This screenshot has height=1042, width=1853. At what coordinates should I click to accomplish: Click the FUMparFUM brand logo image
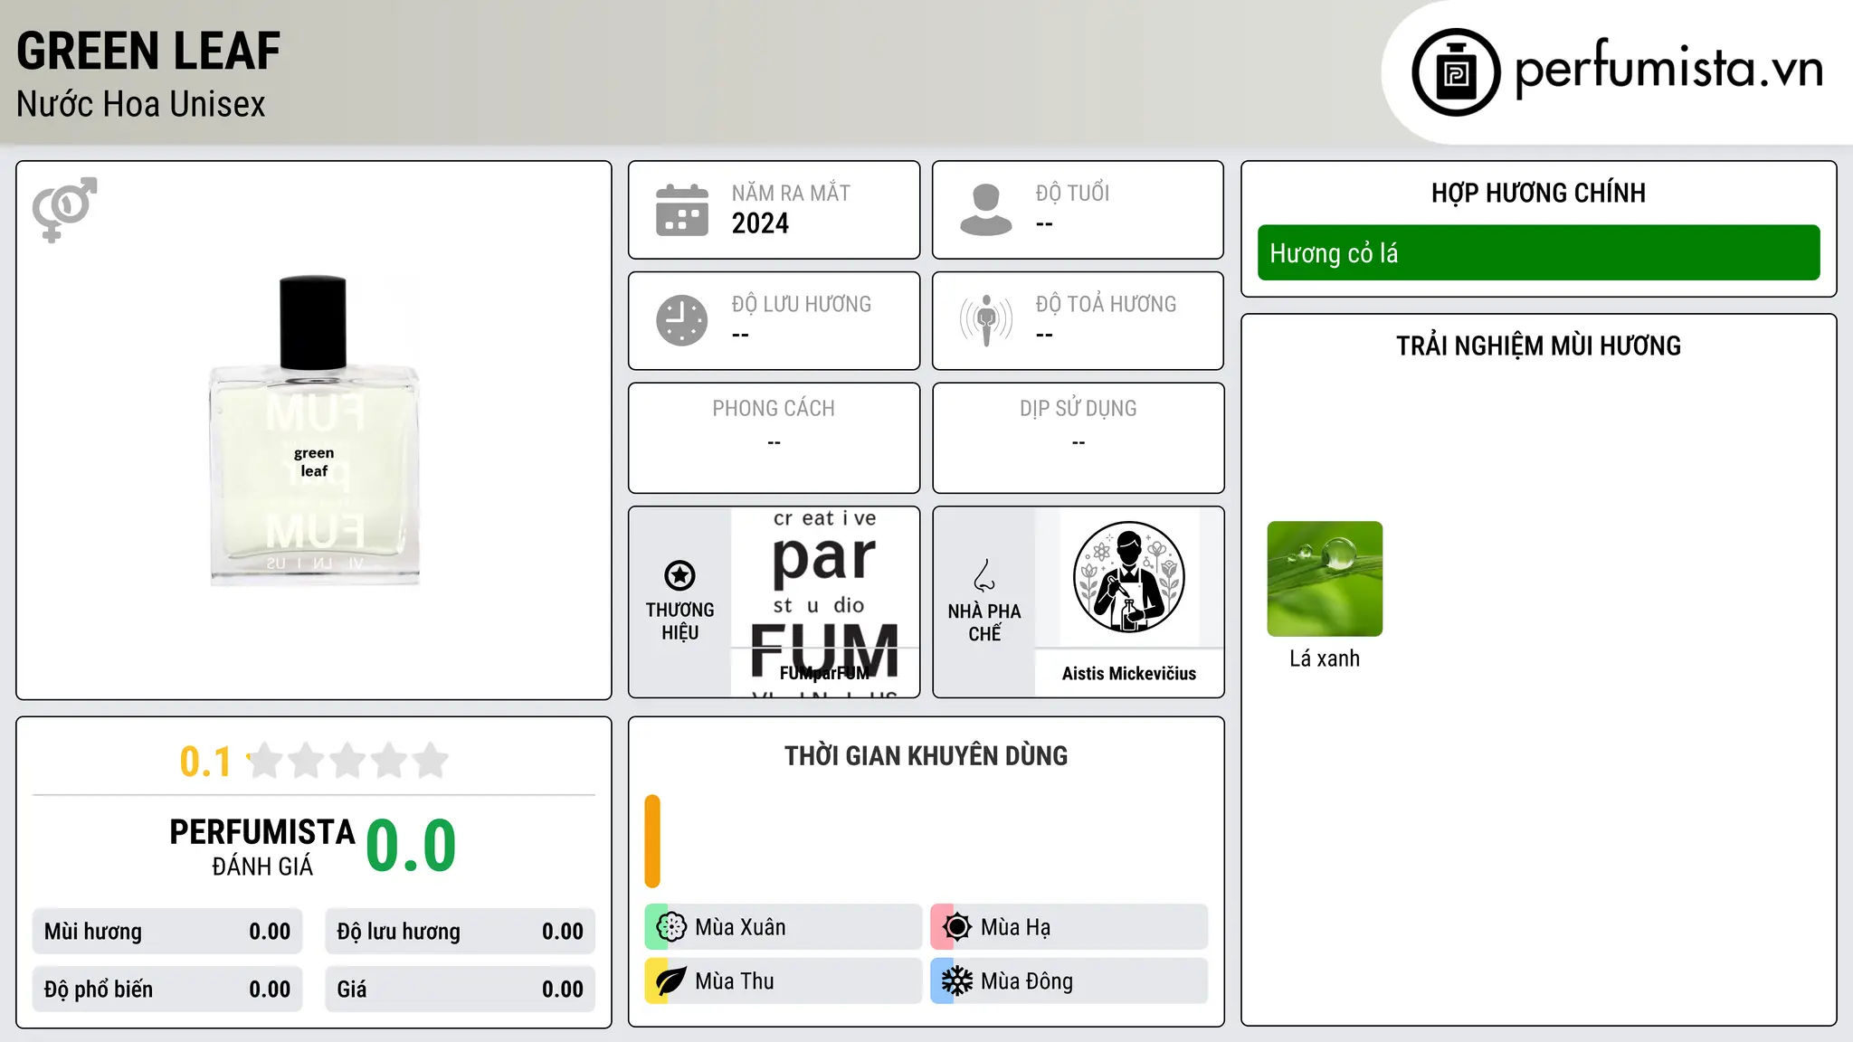pos(824,602)
